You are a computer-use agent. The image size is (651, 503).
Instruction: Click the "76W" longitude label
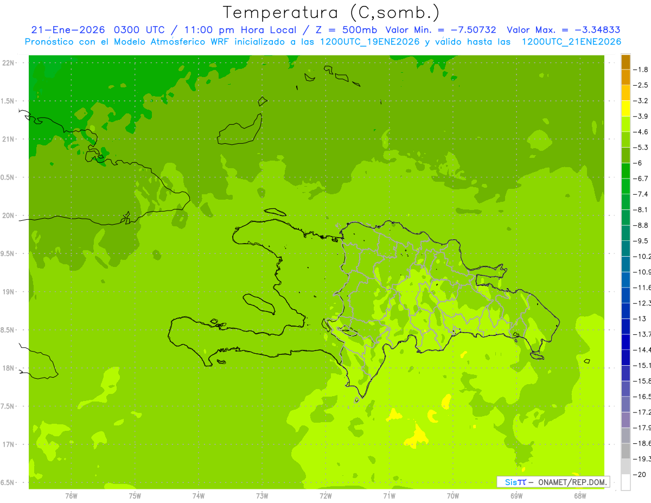coord(71,496)
